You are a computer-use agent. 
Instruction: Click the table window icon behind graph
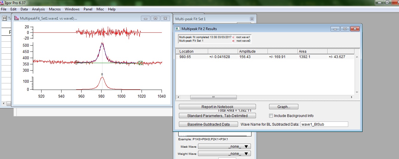(4, 18)
